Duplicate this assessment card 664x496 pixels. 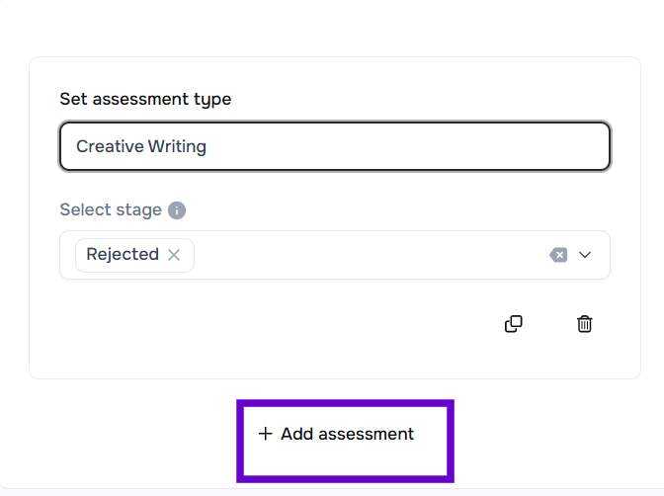click(514, 324)
